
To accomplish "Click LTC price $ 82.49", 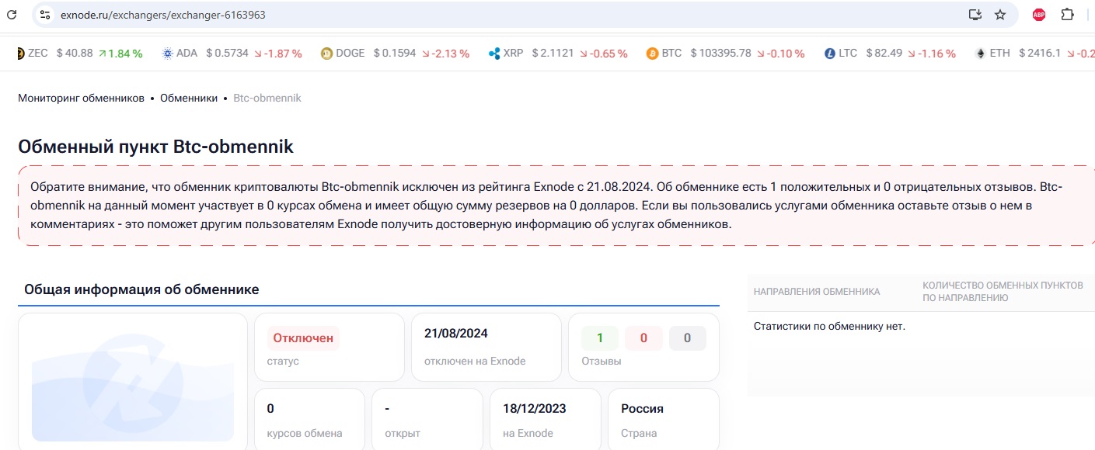I will point(884,54).
